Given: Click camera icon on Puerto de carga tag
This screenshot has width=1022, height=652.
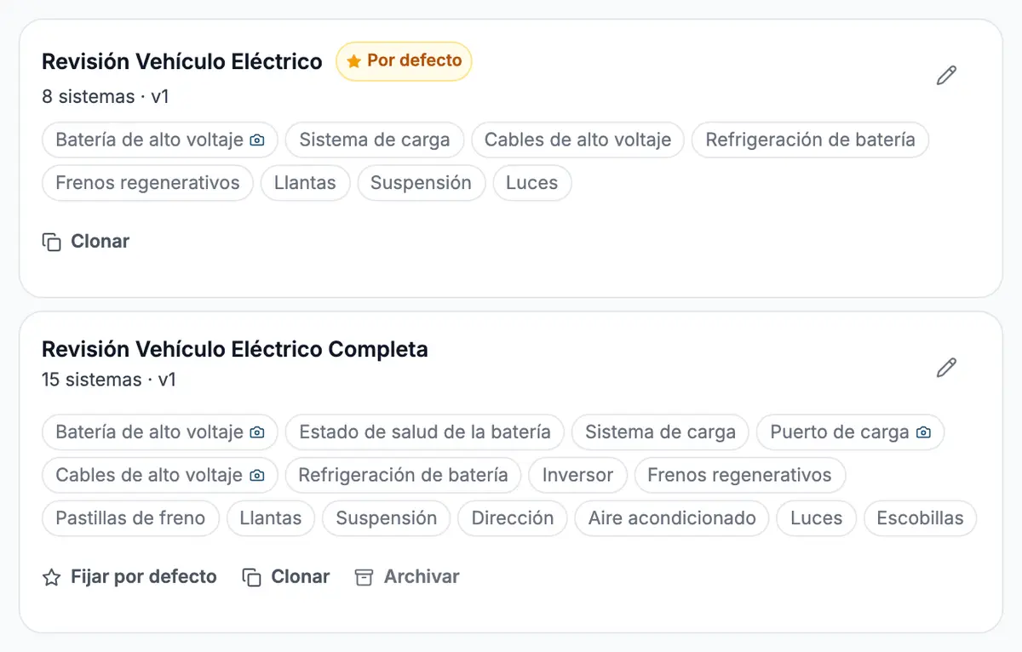Looking at the screenshot, I should tap(923, 432).
